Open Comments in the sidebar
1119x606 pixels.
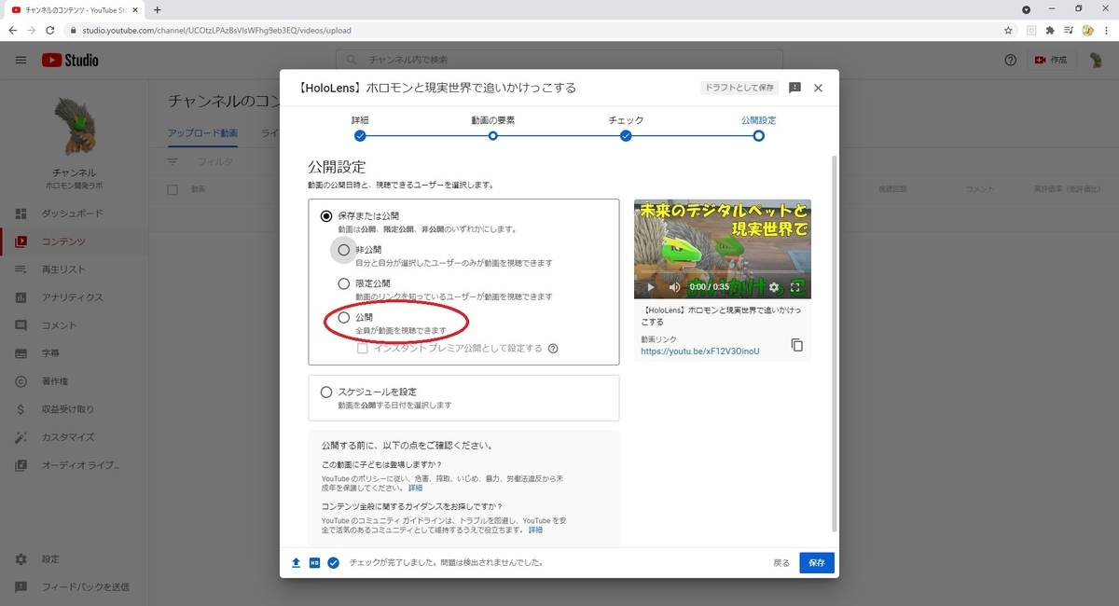pos(70,325)
